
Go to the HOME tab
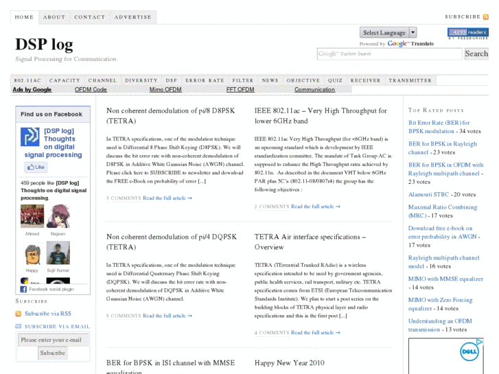(x=24, y=17)
